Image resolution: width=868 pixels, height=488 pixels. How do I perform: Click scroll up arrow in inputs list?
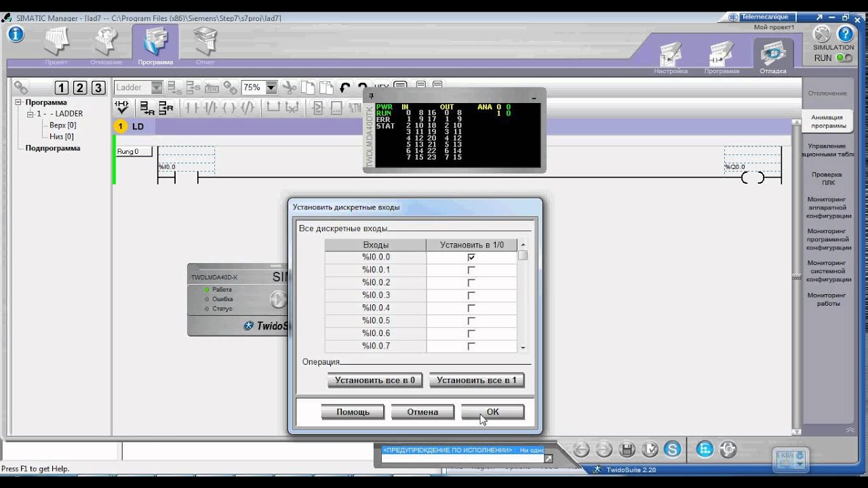(523, 245)
